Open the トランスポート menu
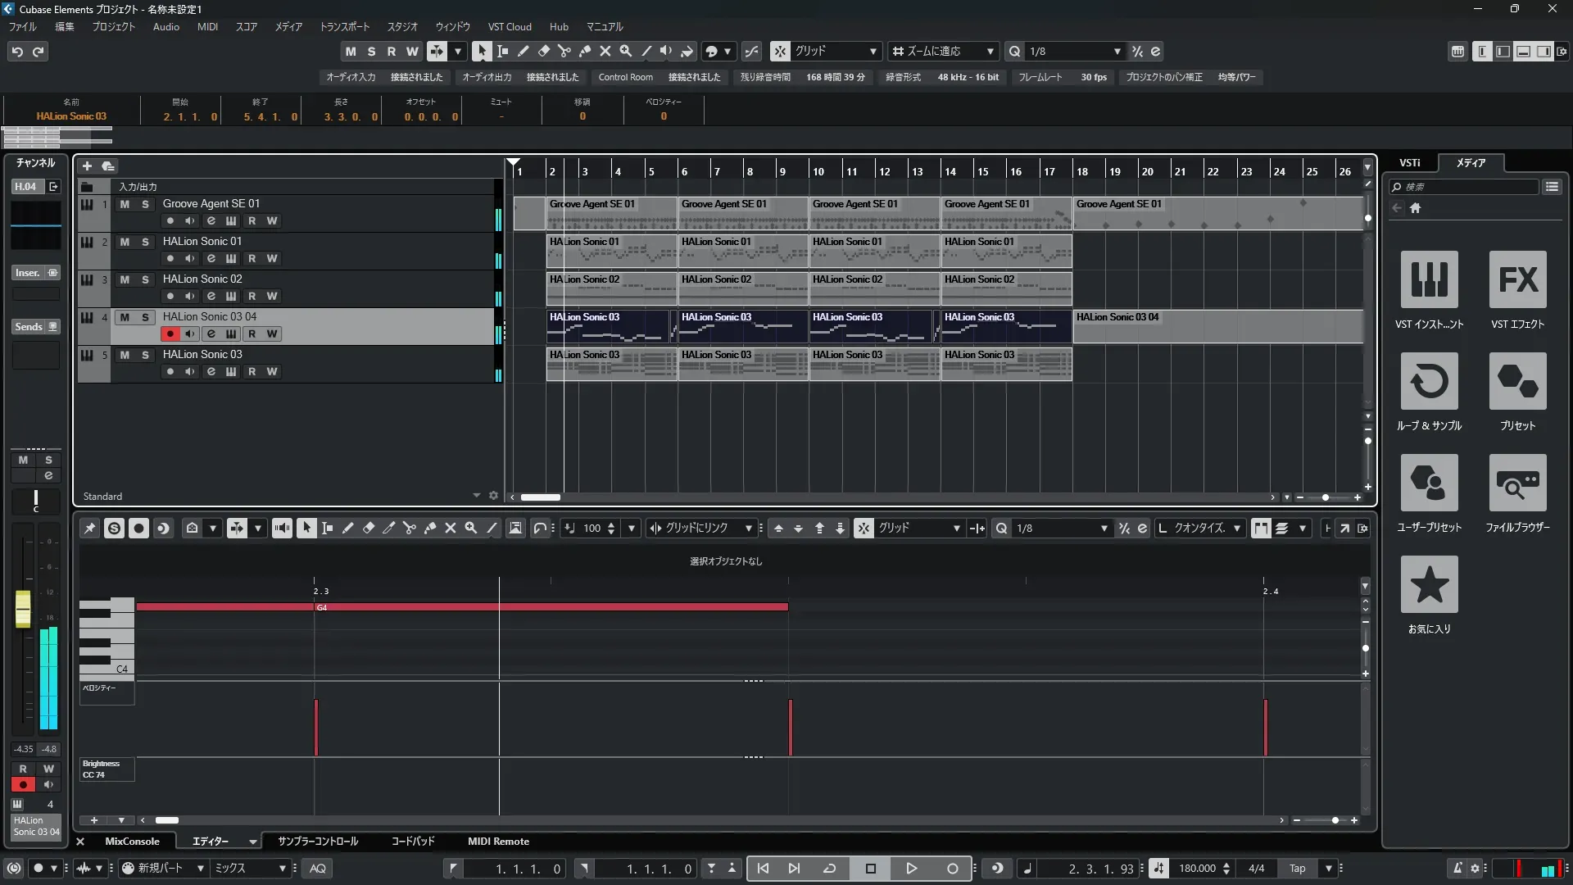This screenshot has height=885, width=1573. [x=344, y=26]
